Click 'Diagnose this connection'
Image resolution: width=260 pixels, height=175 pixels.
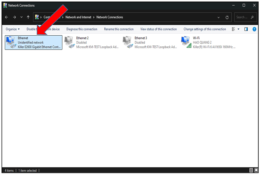(x=82, y=29)
